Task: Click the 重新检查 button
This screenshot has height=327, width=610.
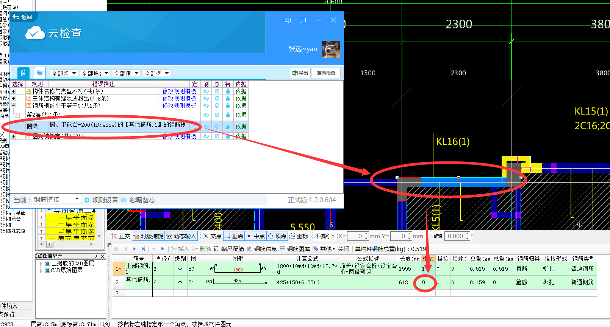Action: (x=326, y=73)
